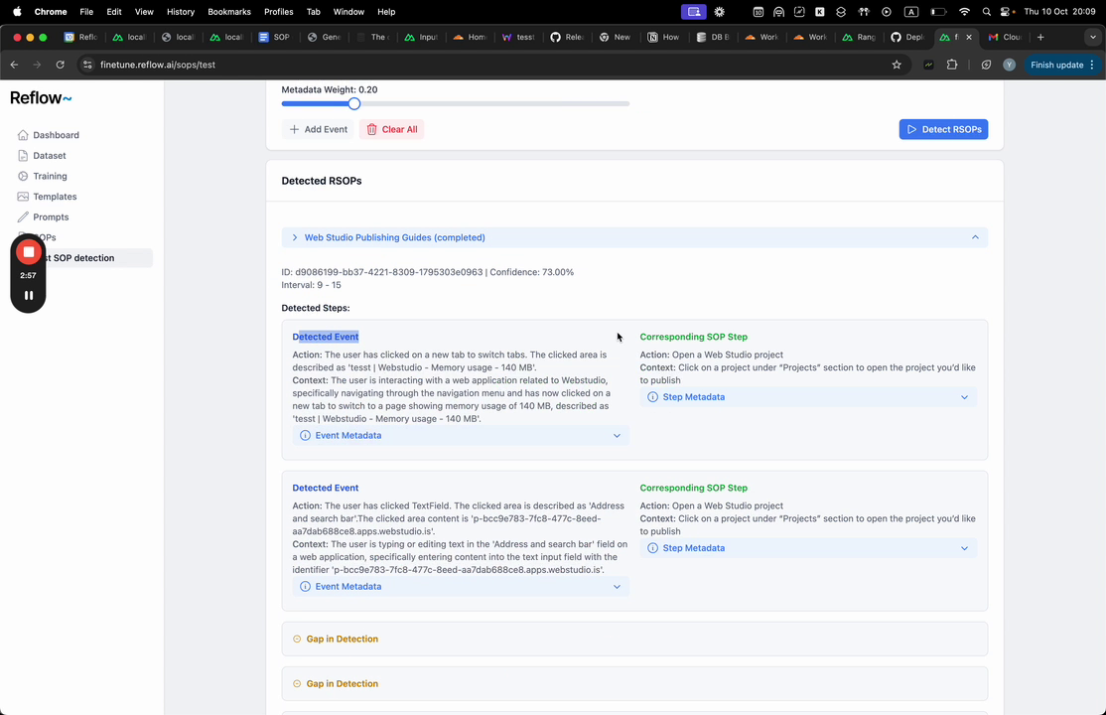Open a new browser tab
Screen dimensions: 1106x715
tap(1040, 37)
